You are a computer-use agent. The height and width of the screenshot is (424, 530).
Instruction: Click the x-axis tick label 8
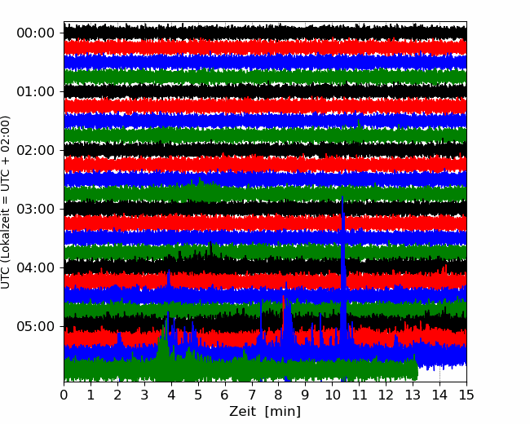point(279,395)
